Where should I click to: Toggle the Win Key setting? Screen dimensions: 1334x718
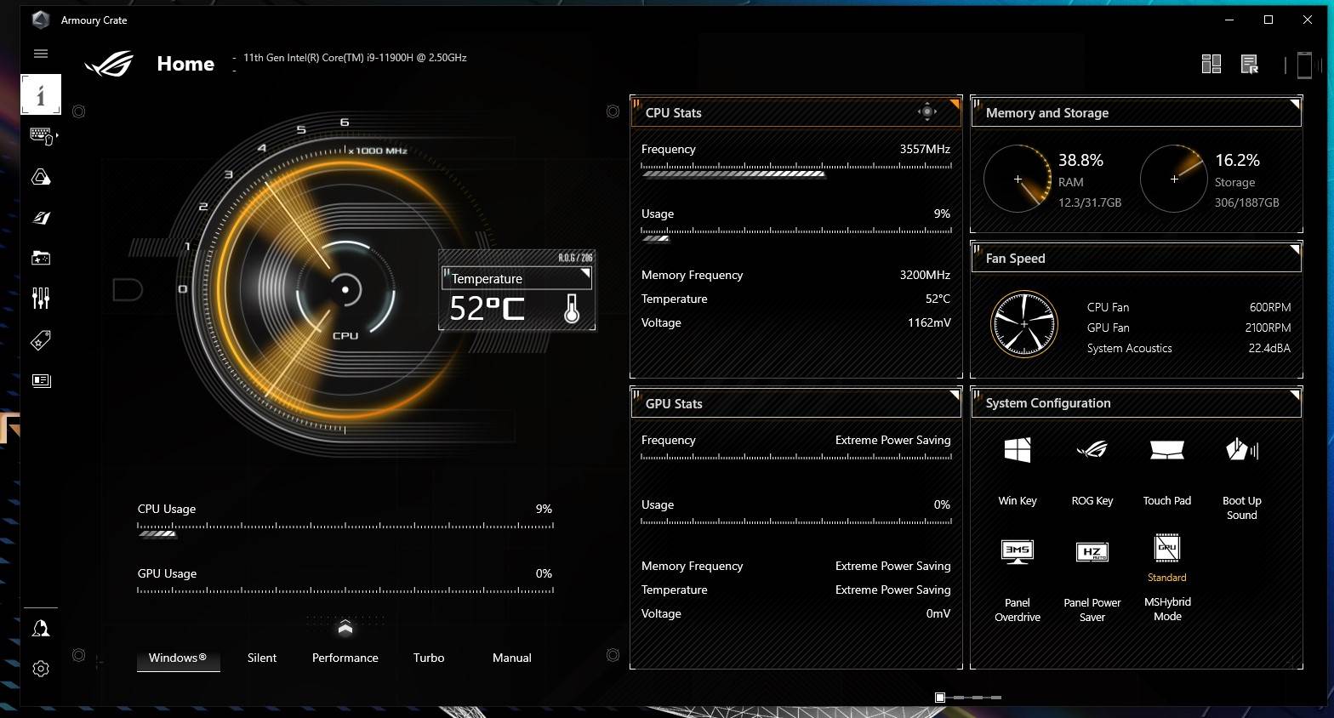point(1018,451)
